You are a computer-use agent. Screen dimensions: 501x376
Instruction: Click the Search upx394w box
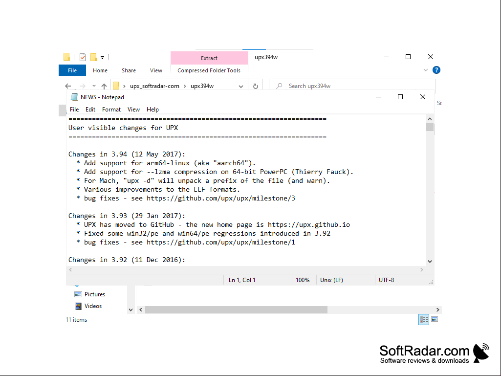(x=352, y=86)
